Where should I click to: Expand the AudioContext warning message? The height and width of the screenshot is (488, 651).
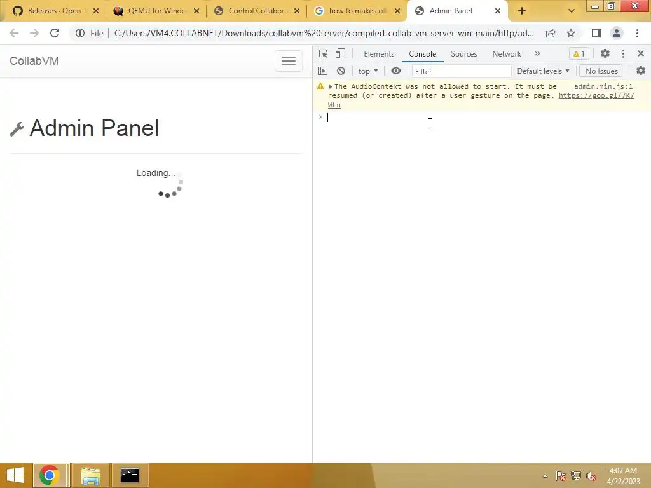[331, 86]
